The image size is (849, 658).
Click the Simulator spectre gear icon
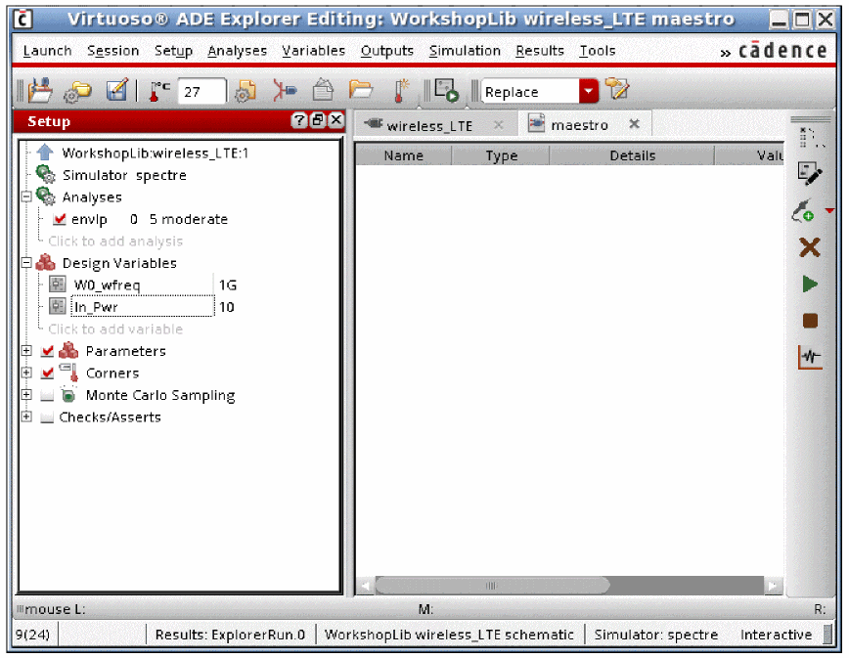pyautogui.click(x=45, y=175)
